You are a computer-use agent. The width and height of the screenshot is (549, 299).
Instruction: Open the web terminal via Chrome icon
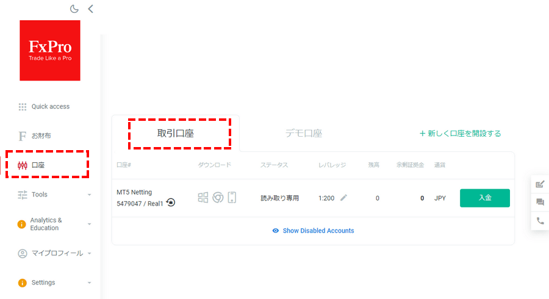coord(218,198)
